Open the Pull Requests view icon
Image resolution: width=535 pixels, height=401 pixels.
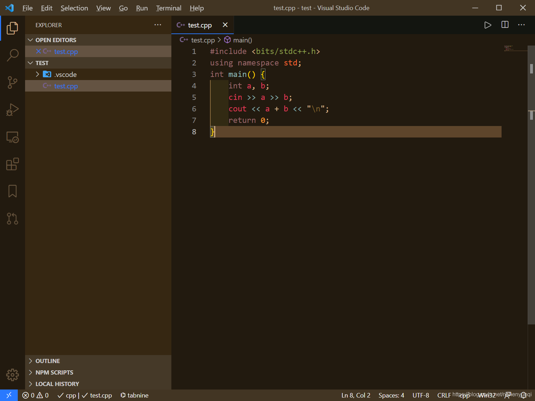click(x=13, y=219)
